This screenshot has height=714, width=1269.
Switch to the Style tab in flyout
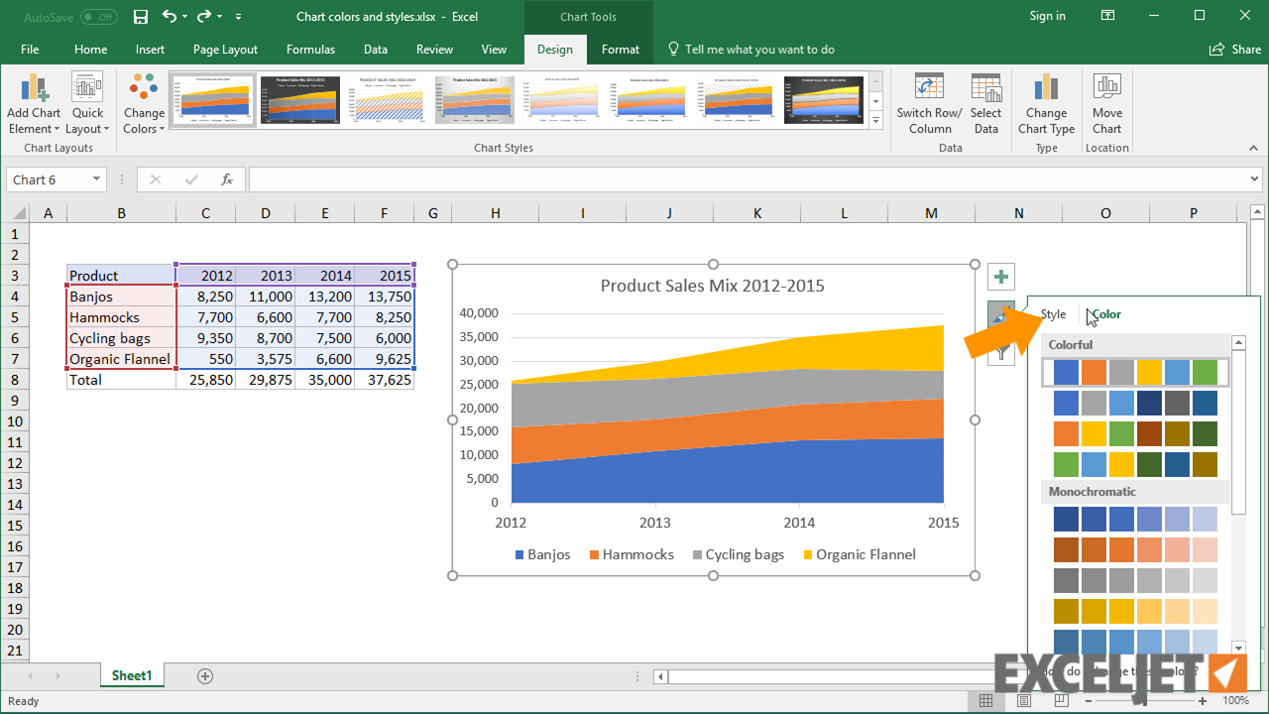click(x=1053, y=314)
